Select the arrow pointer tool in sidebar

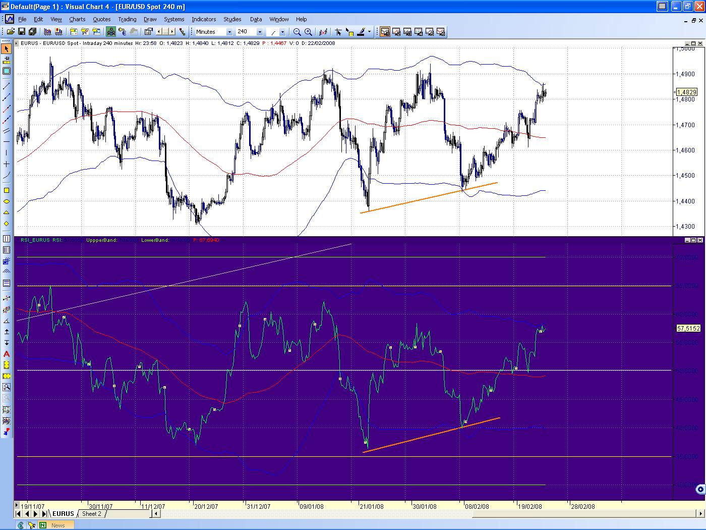(7, 49)
